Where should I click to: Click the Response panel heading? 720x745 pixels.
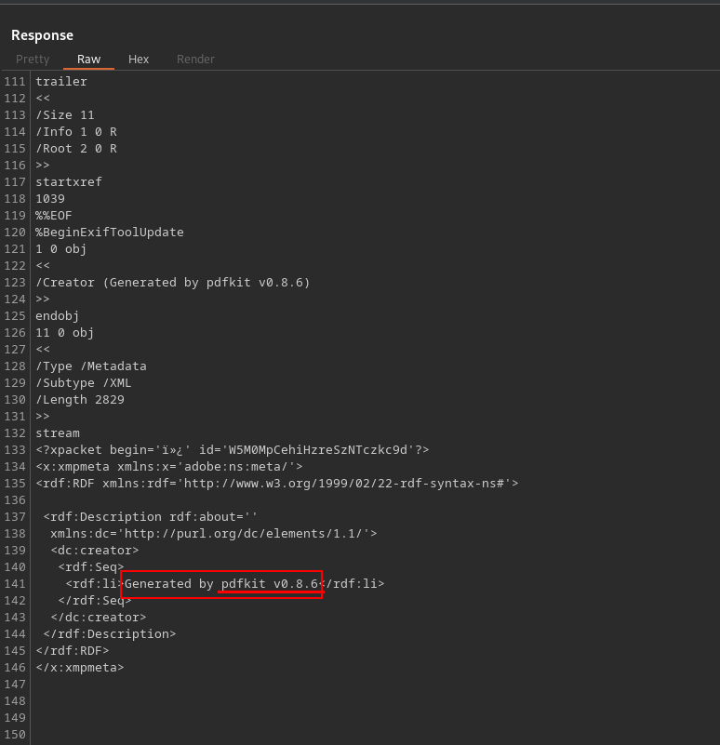(x=42, y=35)
